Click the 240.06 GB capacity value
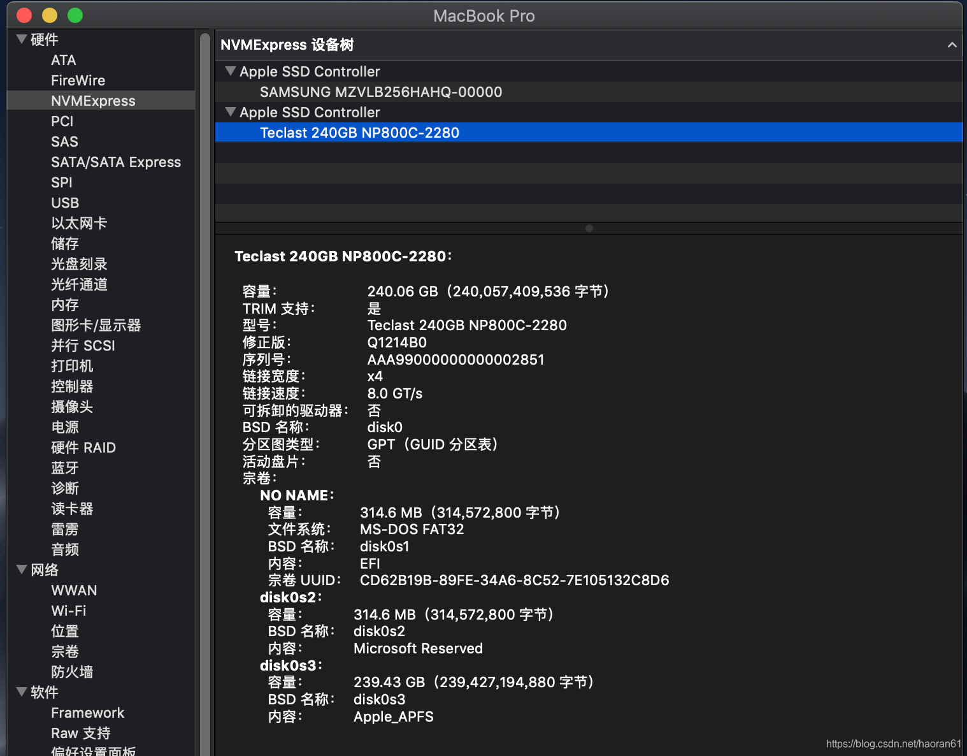 488,291
